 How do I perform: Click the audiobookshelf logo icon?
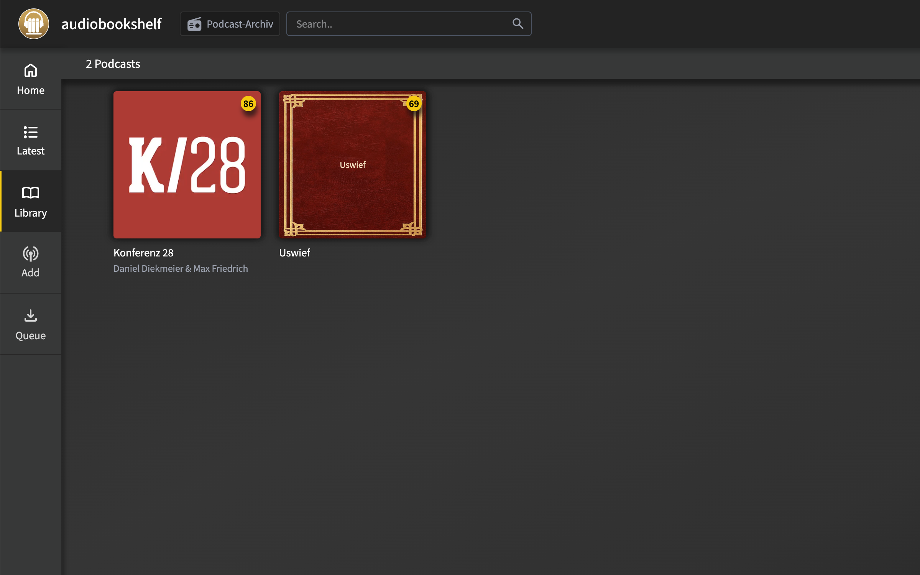34,24
